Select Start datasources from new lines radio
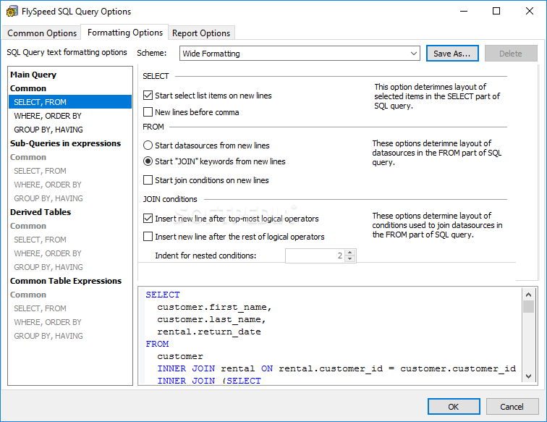Viewport: 547px width, 422px height. 148,145
